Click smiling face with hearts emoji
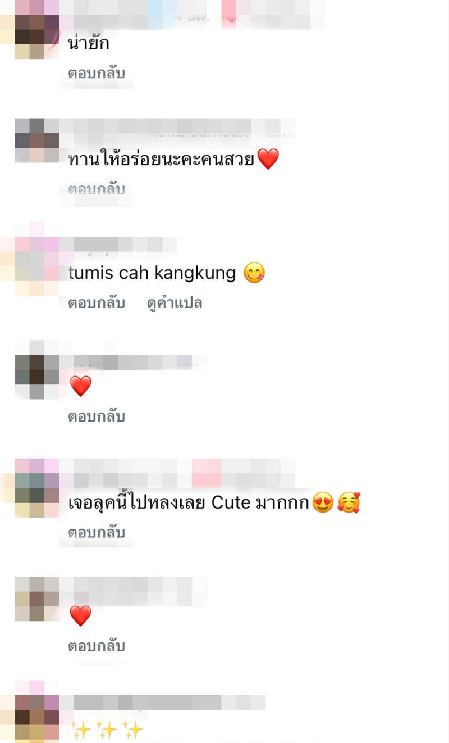This screenshot has width=449, height=743. pos(349,502)
